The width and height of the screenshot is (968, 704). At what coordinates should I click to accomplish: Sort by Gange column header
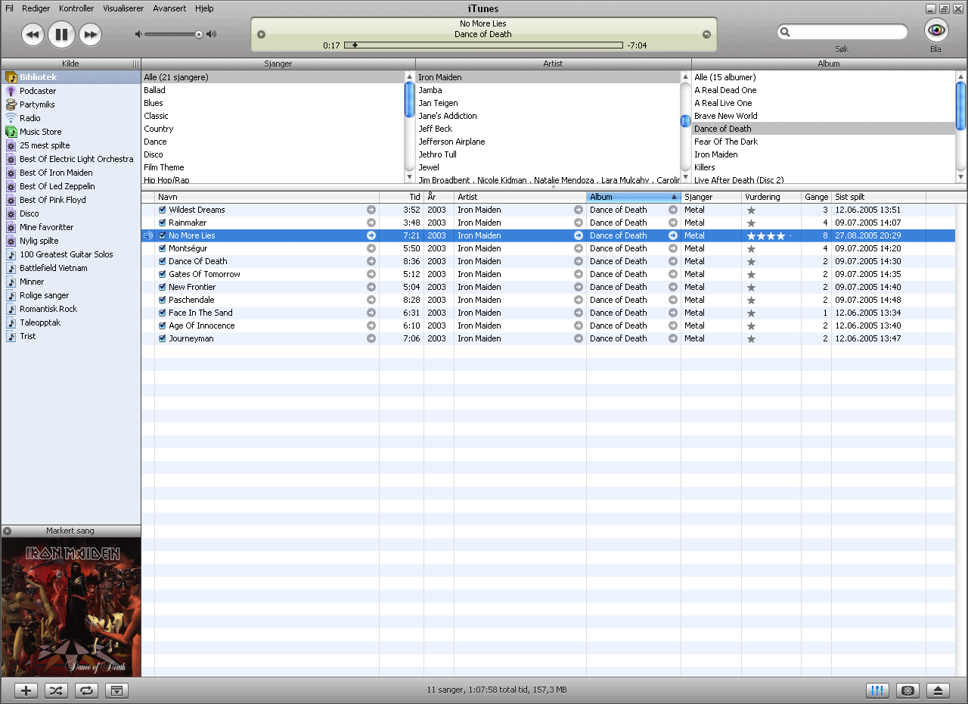coord(817,197)
